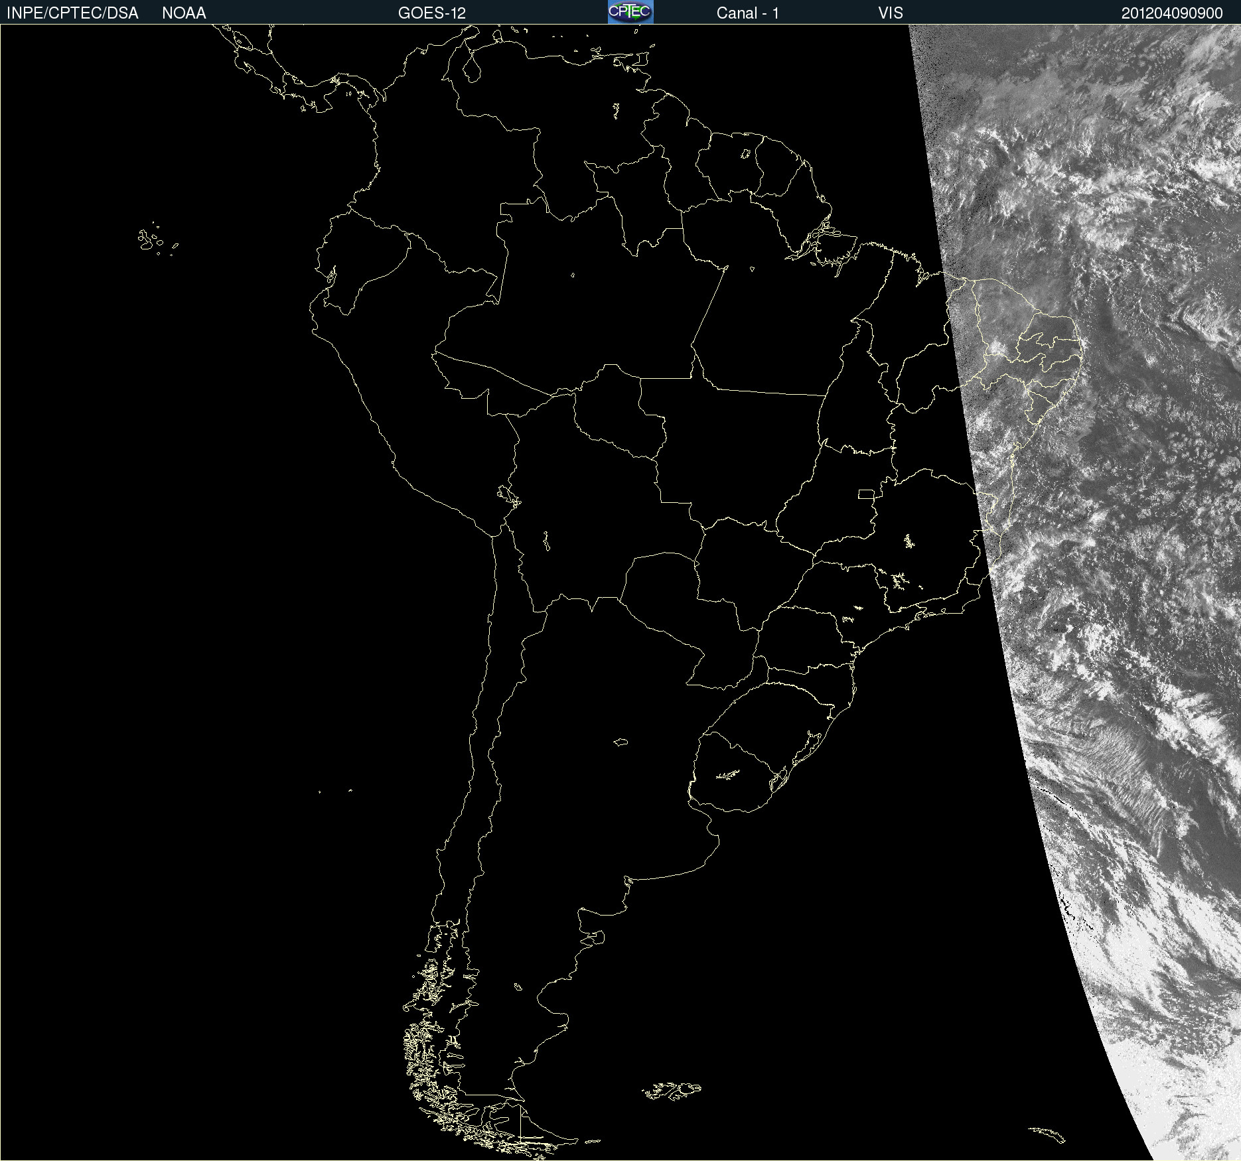Viewport: 1241px width, 1161px height.
Task: Click the Canal - 1 label
Action: click(748, 13)
